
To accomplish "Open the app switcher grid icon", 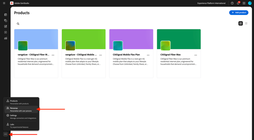I will (244, 3).
